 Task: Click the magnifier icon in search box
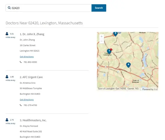pos(9,8)
